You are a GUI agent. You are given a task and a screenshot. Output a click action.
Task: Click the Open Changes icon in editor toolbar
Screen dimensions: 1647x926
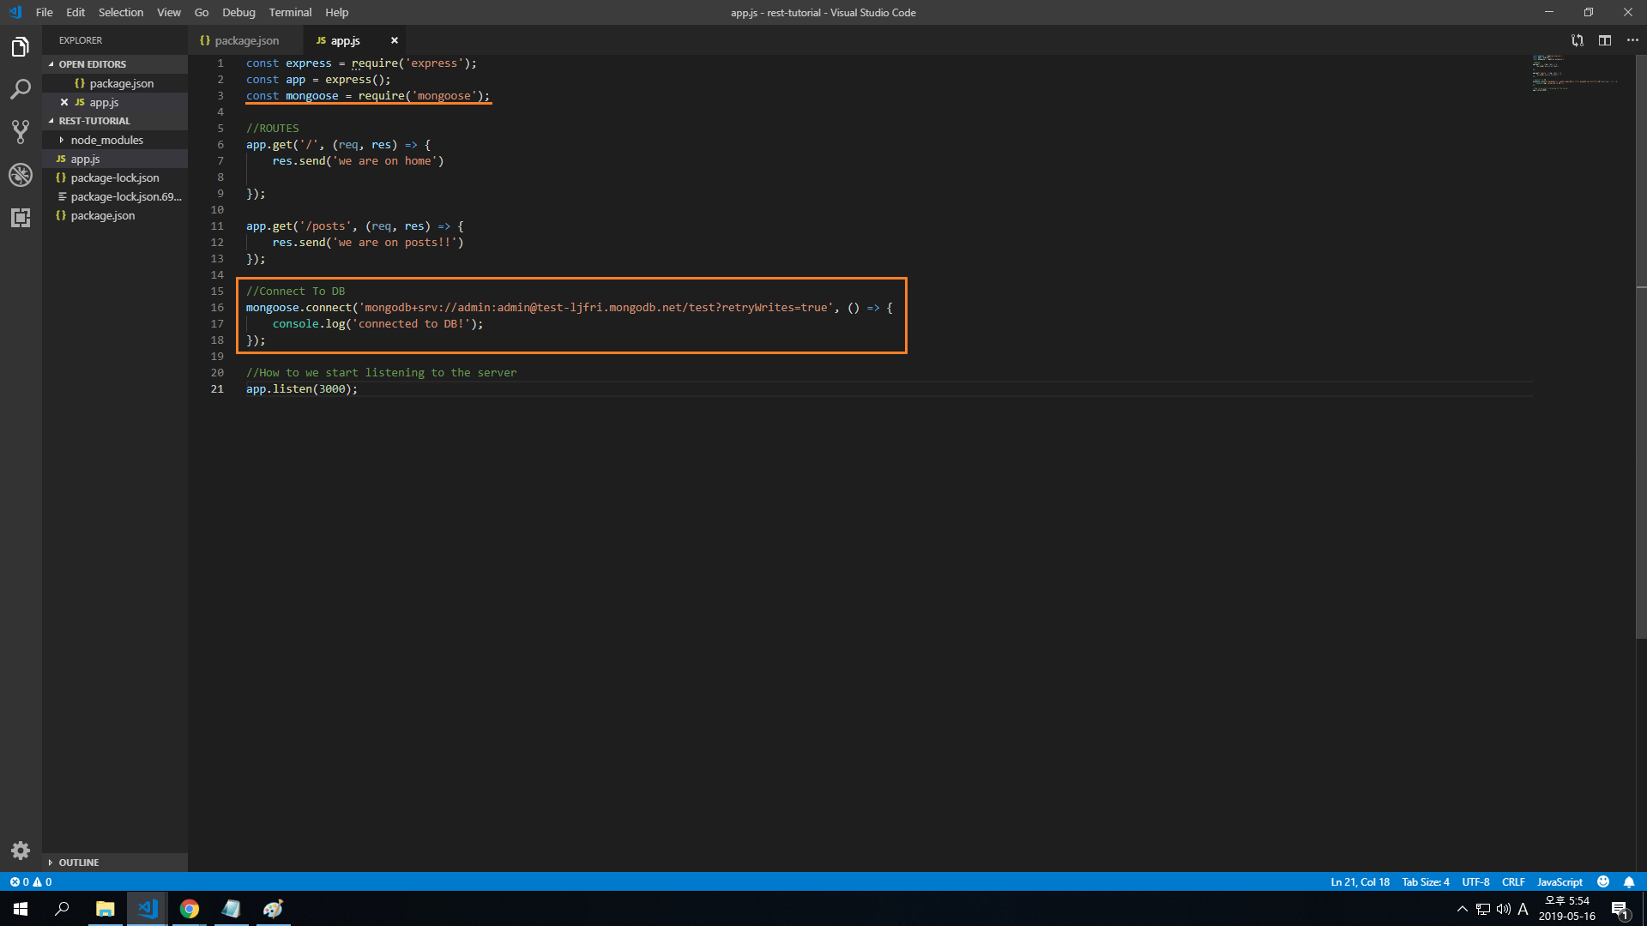pyautogui.click(x=1578, y=40)
